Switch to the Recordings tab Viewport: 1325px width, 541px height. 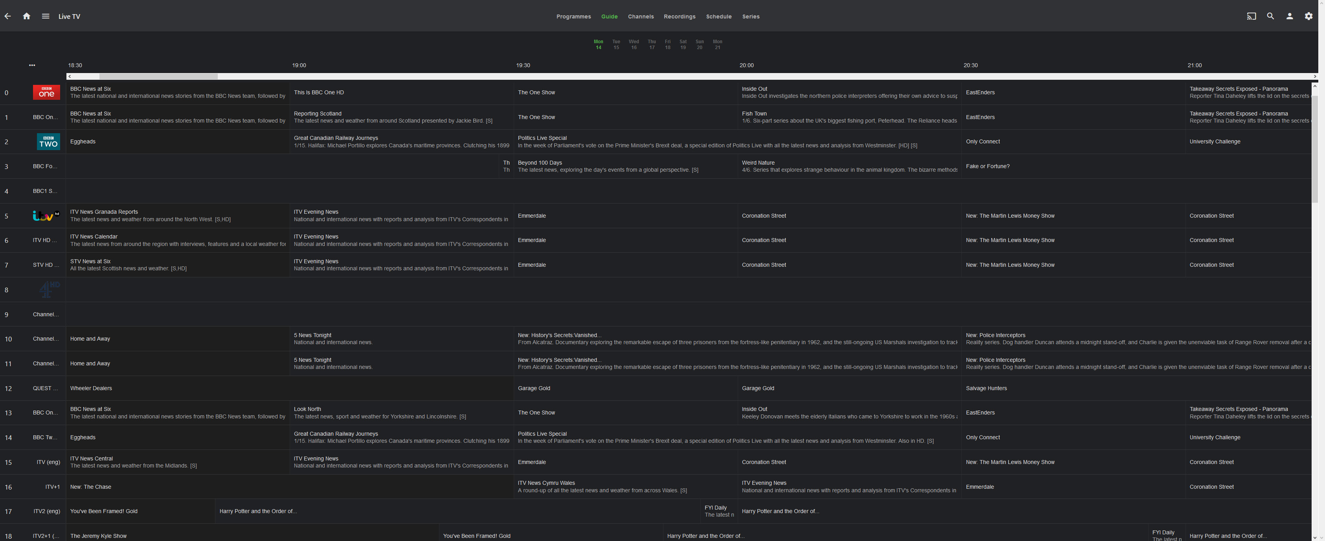[x=680, y=17]
